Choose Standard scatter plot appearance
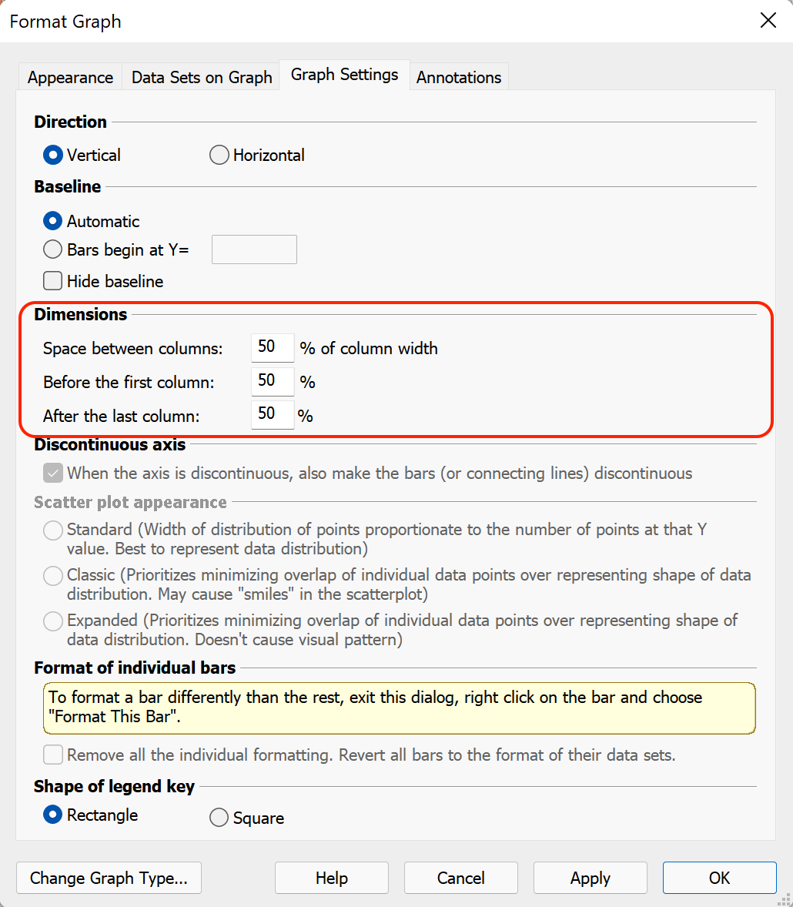793x907 pixels. pyautogui.click(x=52, y=530)
